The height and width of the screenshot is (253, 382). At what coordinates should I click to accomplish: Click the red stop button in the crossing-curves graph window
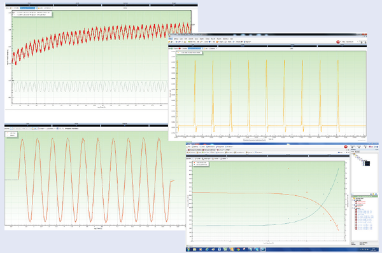pyautogui.click(x=346, y=147)
